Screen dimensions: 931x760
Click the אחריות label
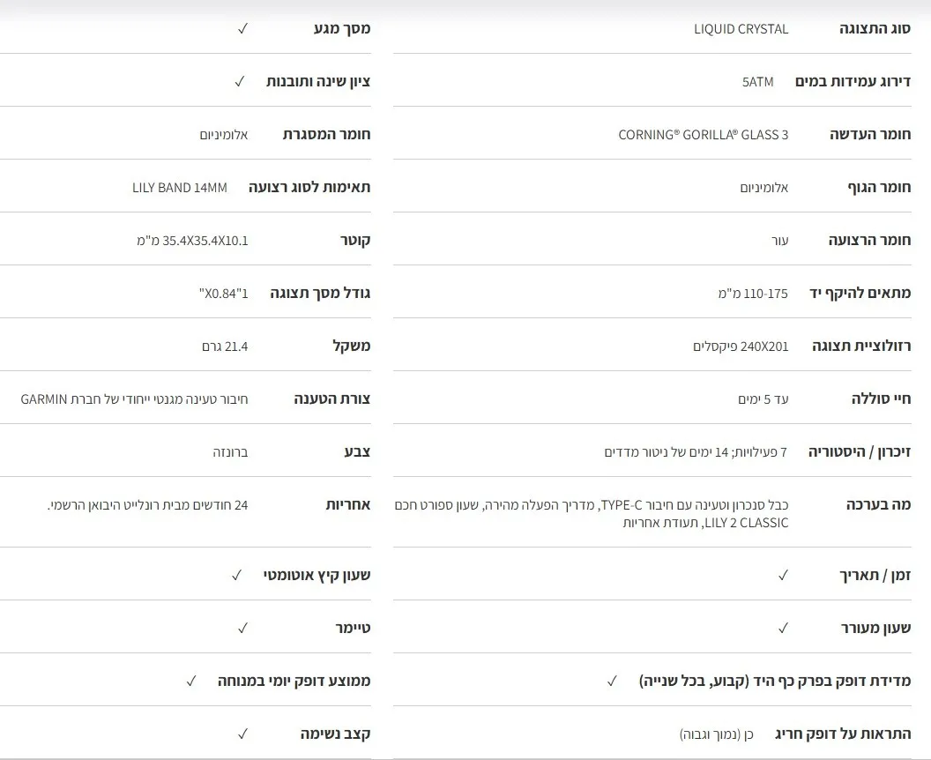(x=348, y=505)
